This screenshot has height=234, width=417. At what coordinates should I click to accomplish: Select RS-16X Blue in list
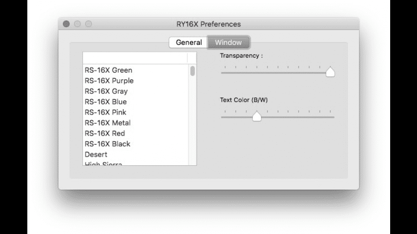(106, 102)
